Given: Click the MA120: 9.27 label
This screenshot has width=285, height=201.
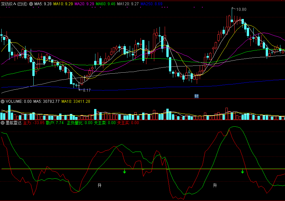Looking at the screenshot, I should pos(128,4).
